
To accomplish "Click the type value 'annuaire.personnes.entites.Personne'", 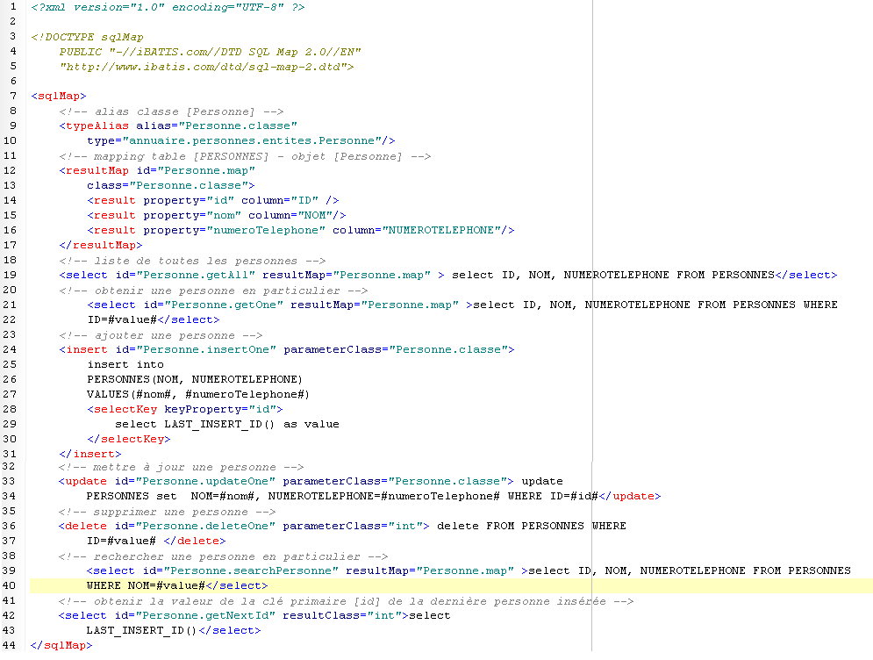I will coord(252,141).
